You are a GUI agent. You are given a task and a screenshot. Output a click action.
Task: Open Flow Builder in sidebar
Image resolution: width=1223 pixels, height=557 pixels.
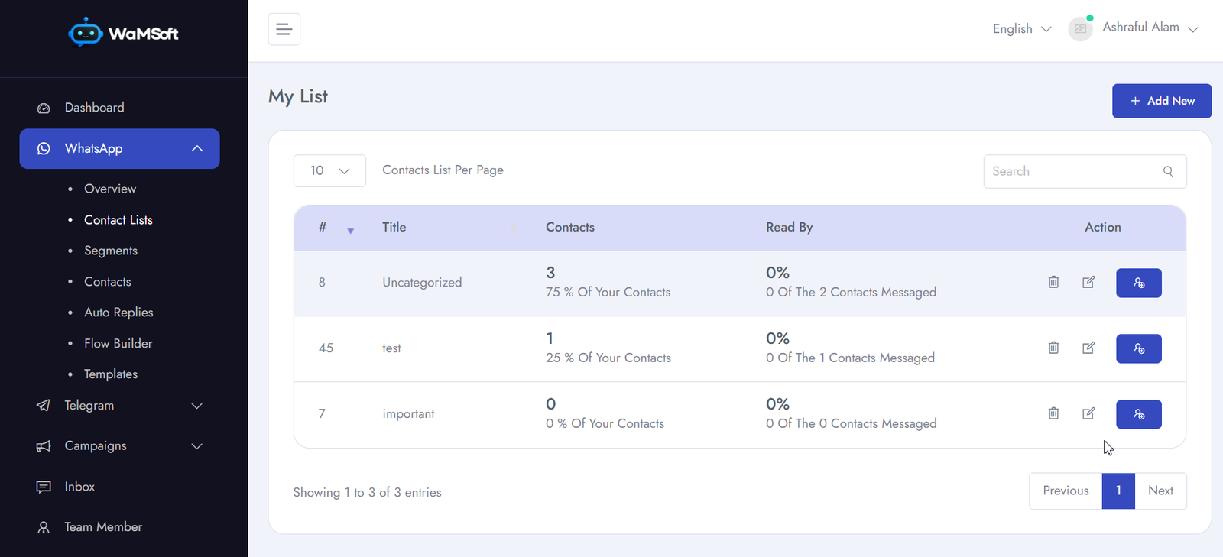pos(118,344)
